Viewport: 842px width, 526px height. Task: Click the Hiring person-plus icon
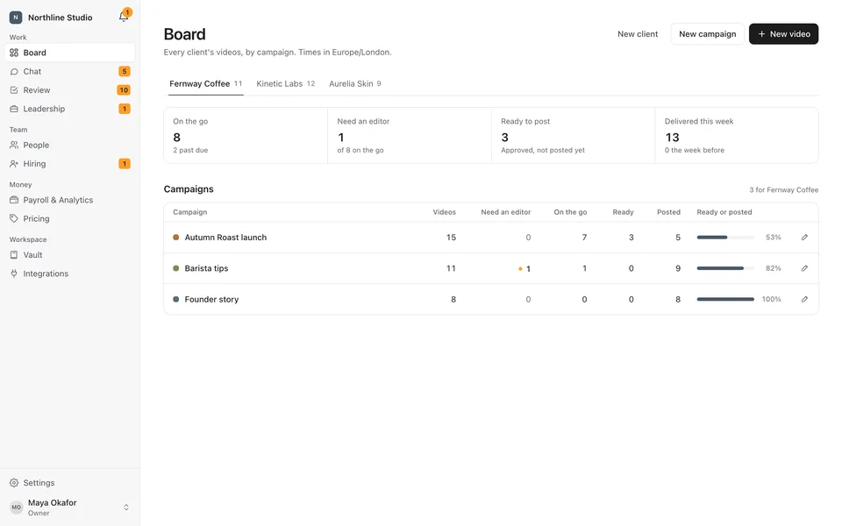tap(14, 164)
